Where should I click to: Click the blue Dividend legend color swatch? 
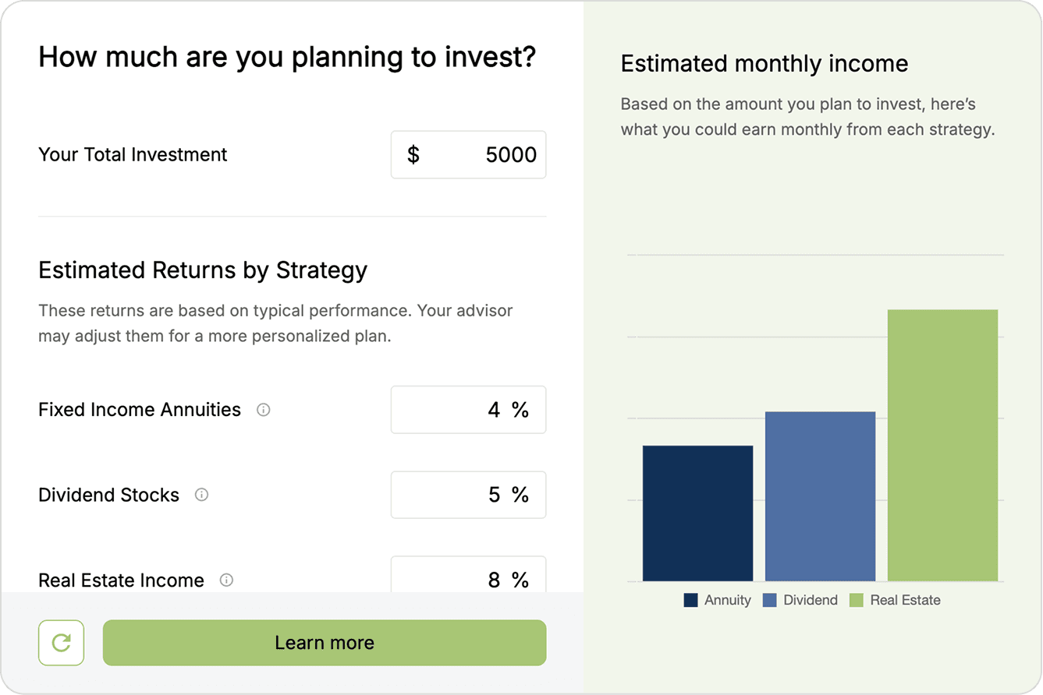770,600
